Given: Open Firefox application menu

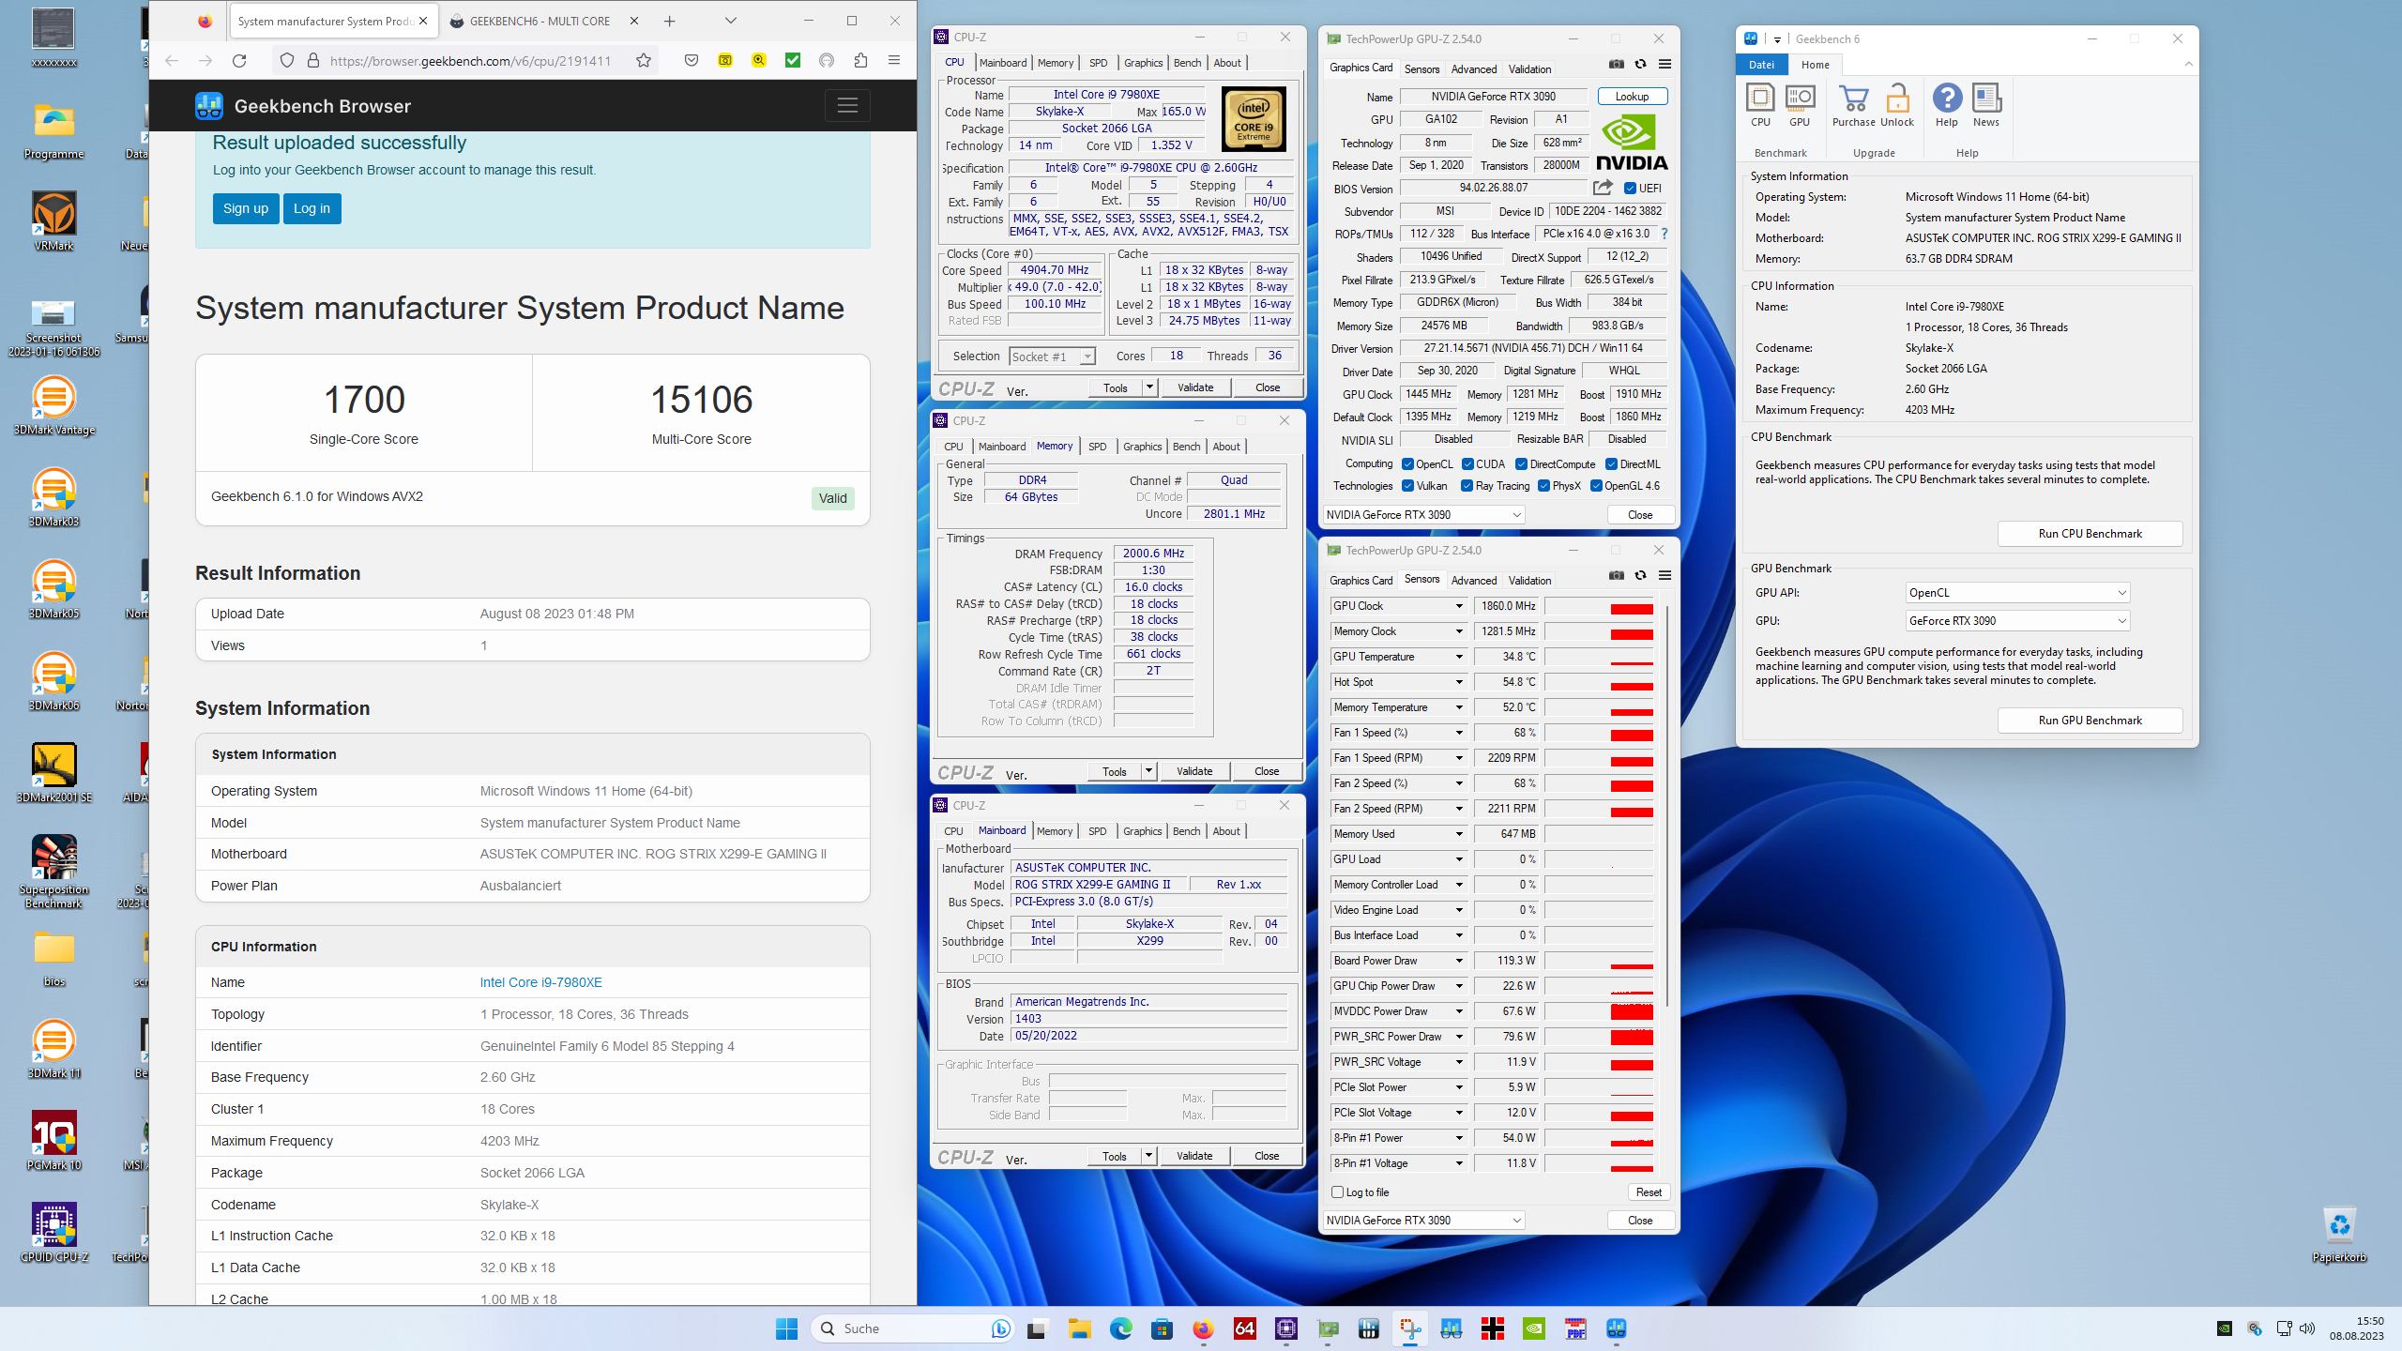Looking at the screenshot, I should click(x=894, y=60).
